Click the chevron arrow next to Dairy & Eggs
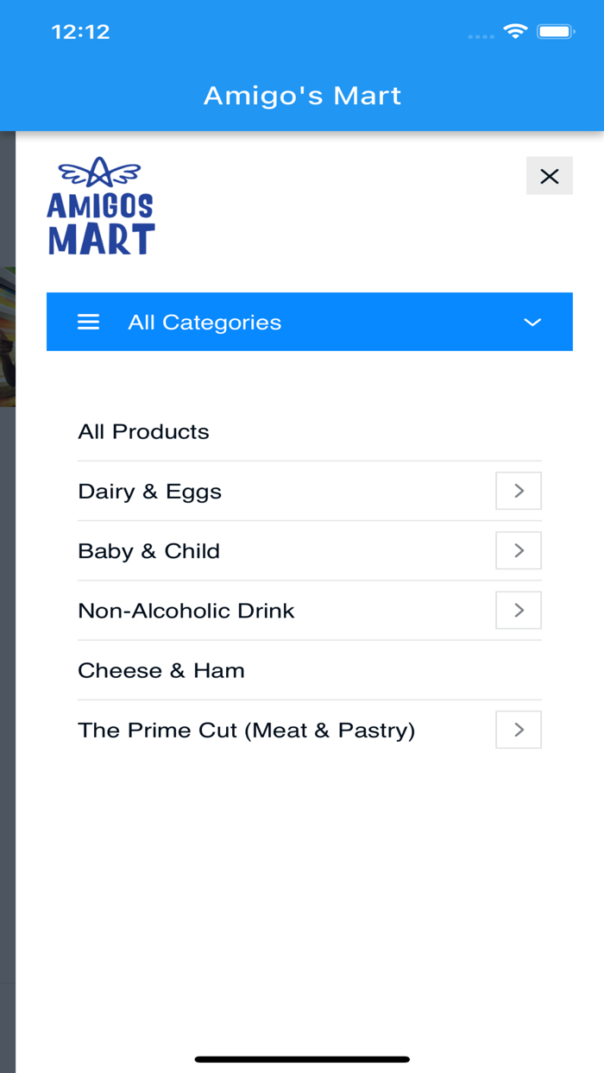Image resolution: width=604 pixels, height=1073 pixels. point(518,491)
